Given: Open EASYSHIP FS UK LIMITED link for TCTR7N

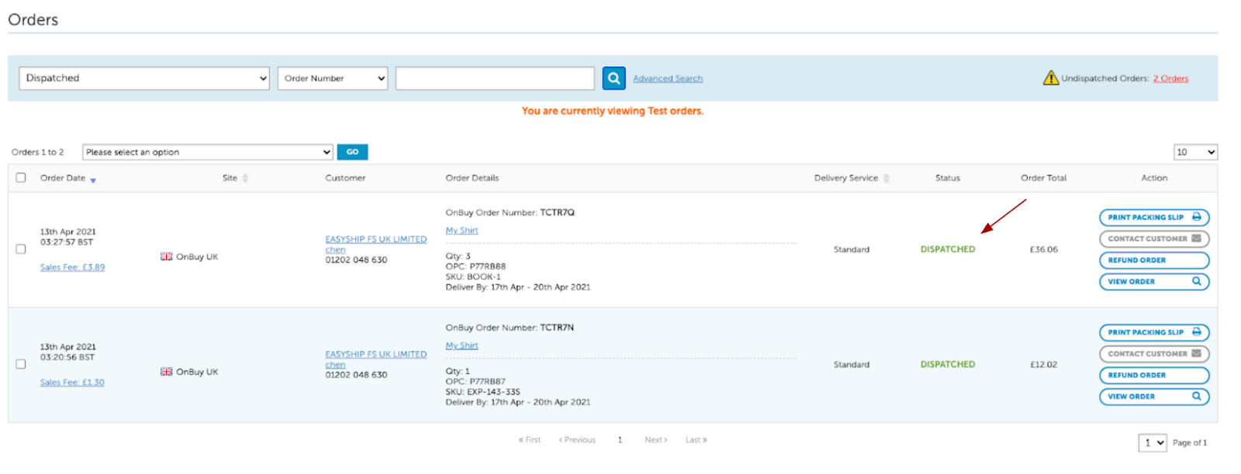Looking at the screenshot, I should (x=376, y=354).
